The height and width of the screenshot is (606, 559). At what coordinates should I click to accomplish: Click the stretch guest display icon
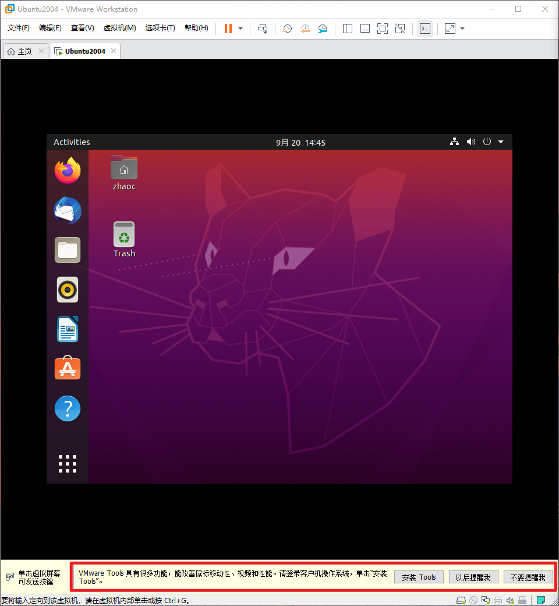[x=450, y=28]
